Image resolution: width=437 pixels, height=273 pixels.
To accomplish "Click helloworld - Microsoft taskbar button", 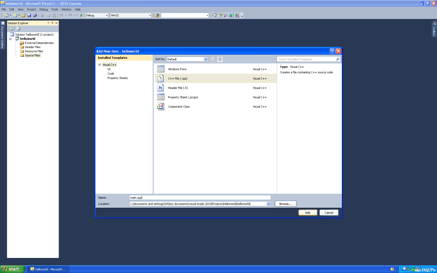I will [48, 269].
